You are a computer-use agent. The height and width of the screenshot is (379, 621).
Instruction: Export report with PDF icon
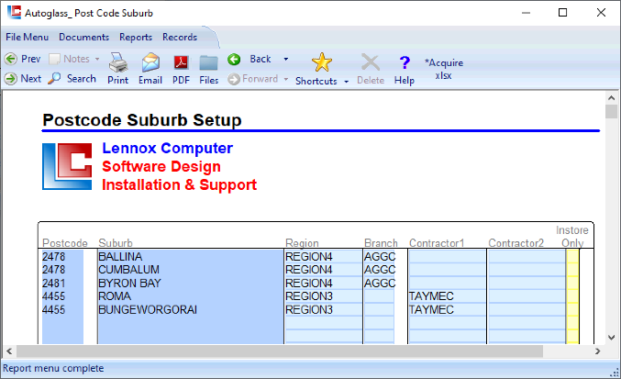pos(181,63)
